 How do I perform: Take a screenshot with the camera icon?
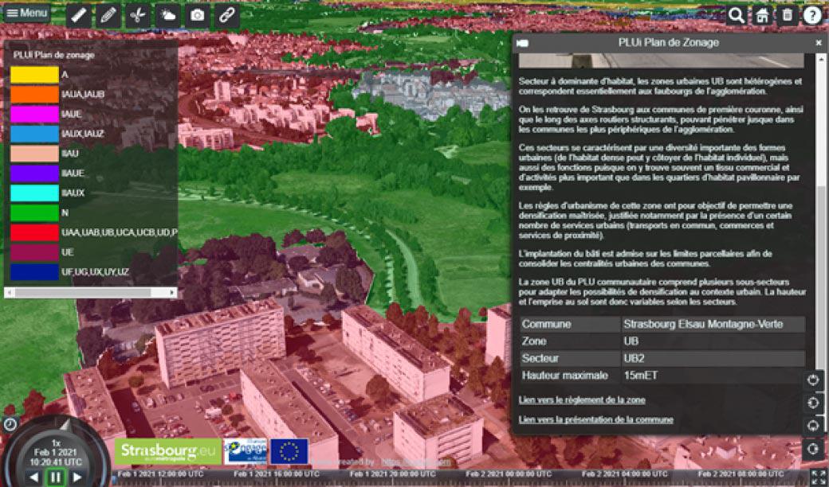tap(197, 16)
